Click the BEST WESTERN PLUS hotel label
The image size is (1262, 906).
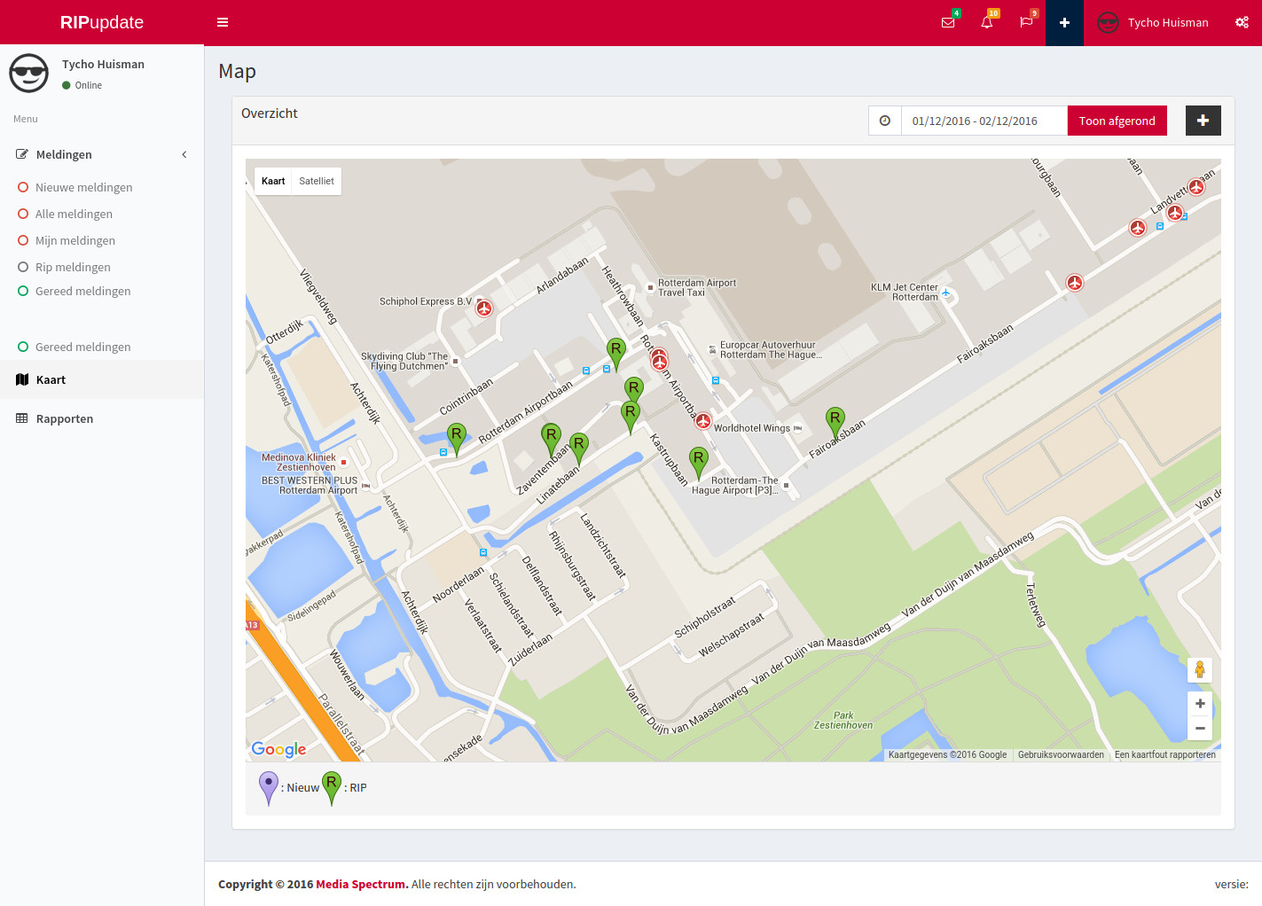pos(310,485)
